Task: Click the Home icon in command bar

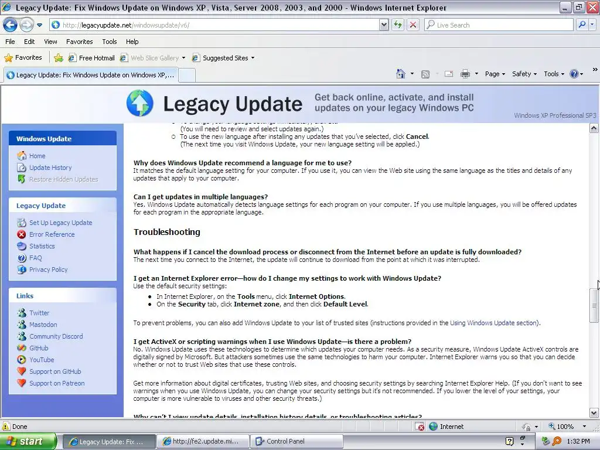Action: tap(401, 74)
